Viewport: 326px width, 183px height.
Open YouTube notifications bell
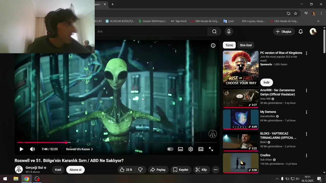(301, 32)
